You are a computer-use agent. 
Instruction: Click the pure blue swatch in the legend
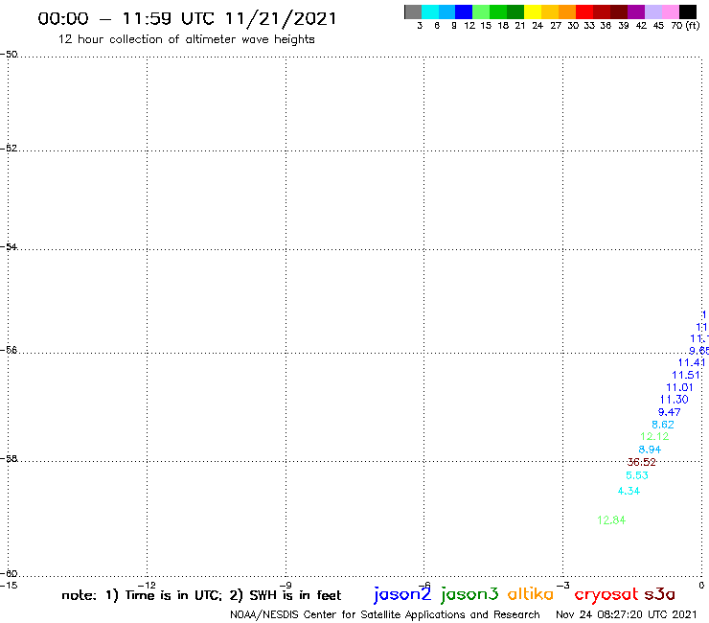coord(464,12)
